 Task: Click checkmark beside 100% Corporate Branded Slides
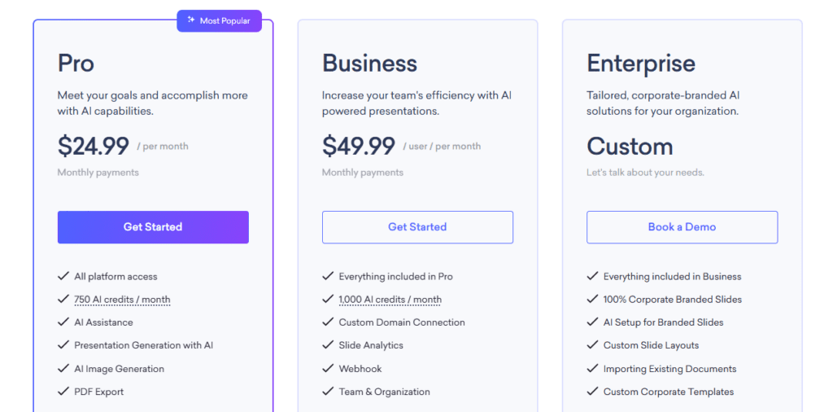(592, 299)
